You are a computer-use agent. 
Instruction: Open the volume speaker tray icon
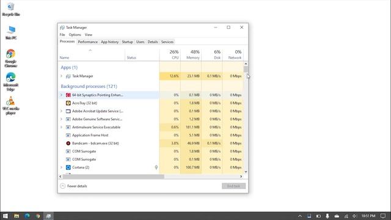click(x=354, y=216)
